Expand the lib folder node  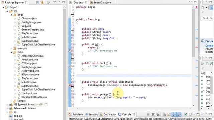point(7,112)
